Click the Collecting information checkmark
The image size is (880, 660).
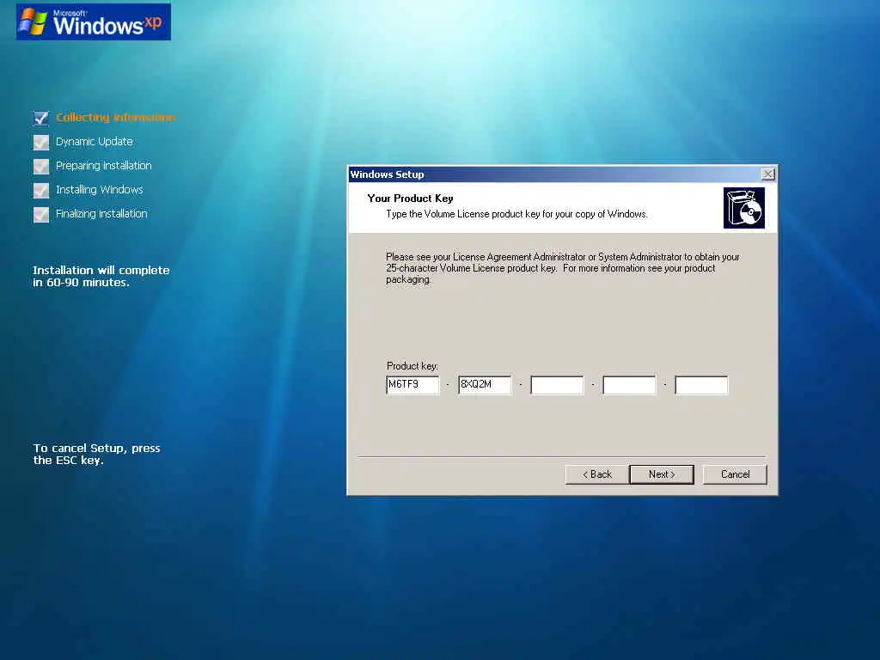point(41,118)
